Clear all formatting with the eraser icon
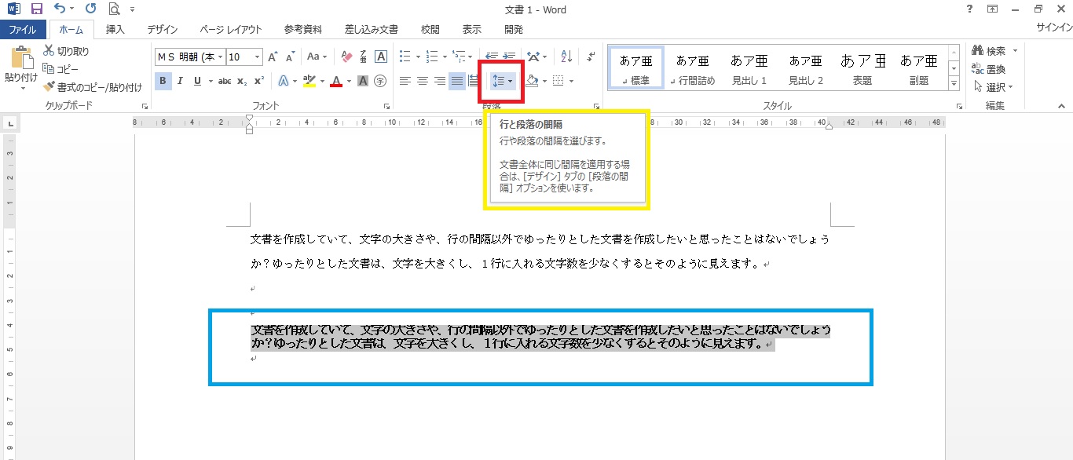 [346, 57]
